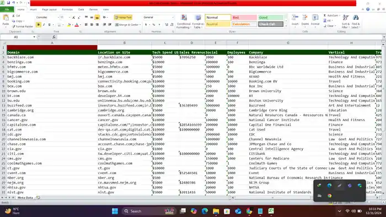Switch to the Page Layout tab
386x217 pixels.
(x=49, y=9)
